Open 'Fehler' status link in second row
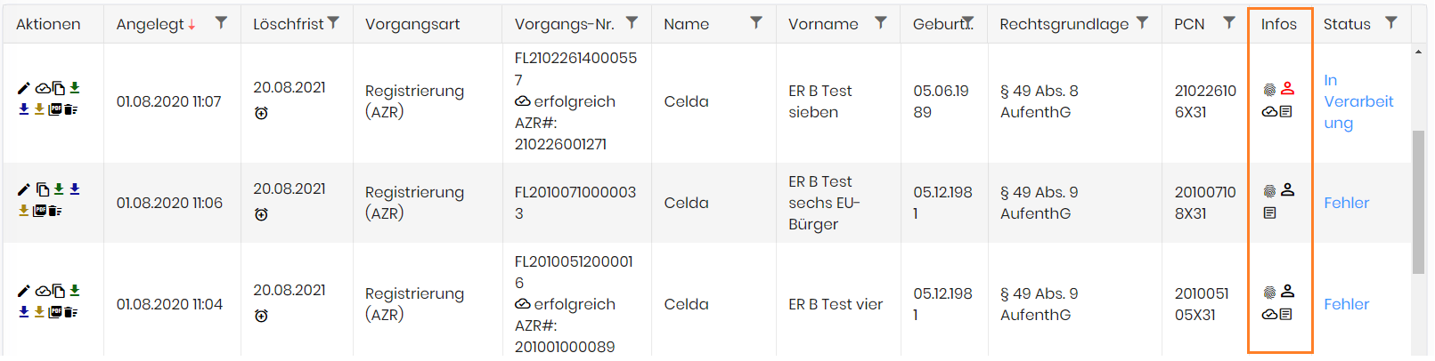 [1346, 203]
